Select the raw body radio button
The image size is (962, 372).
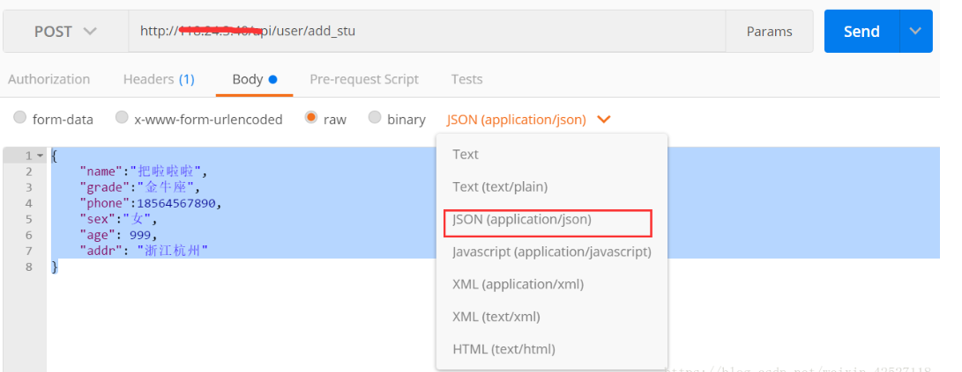(311, 118)
